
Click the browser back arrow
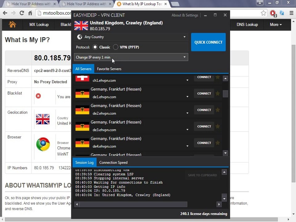[5, 13]
